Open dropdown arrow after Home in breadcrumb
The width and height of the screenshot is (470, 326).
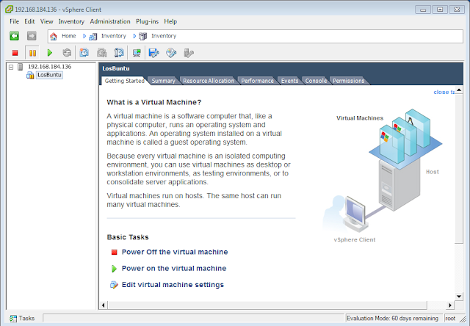coord(84,36)
